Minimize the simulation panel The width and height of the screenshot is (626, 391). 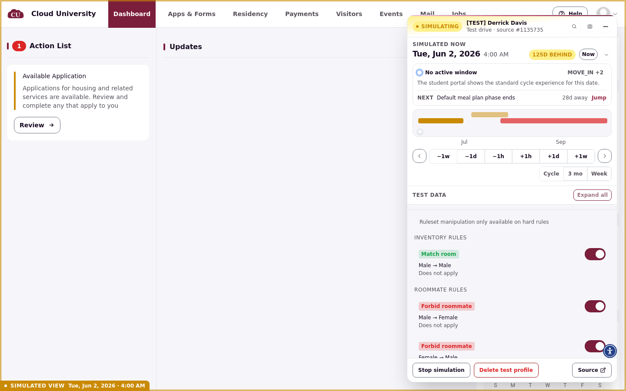pyautogui.click(x=606, y=27)
